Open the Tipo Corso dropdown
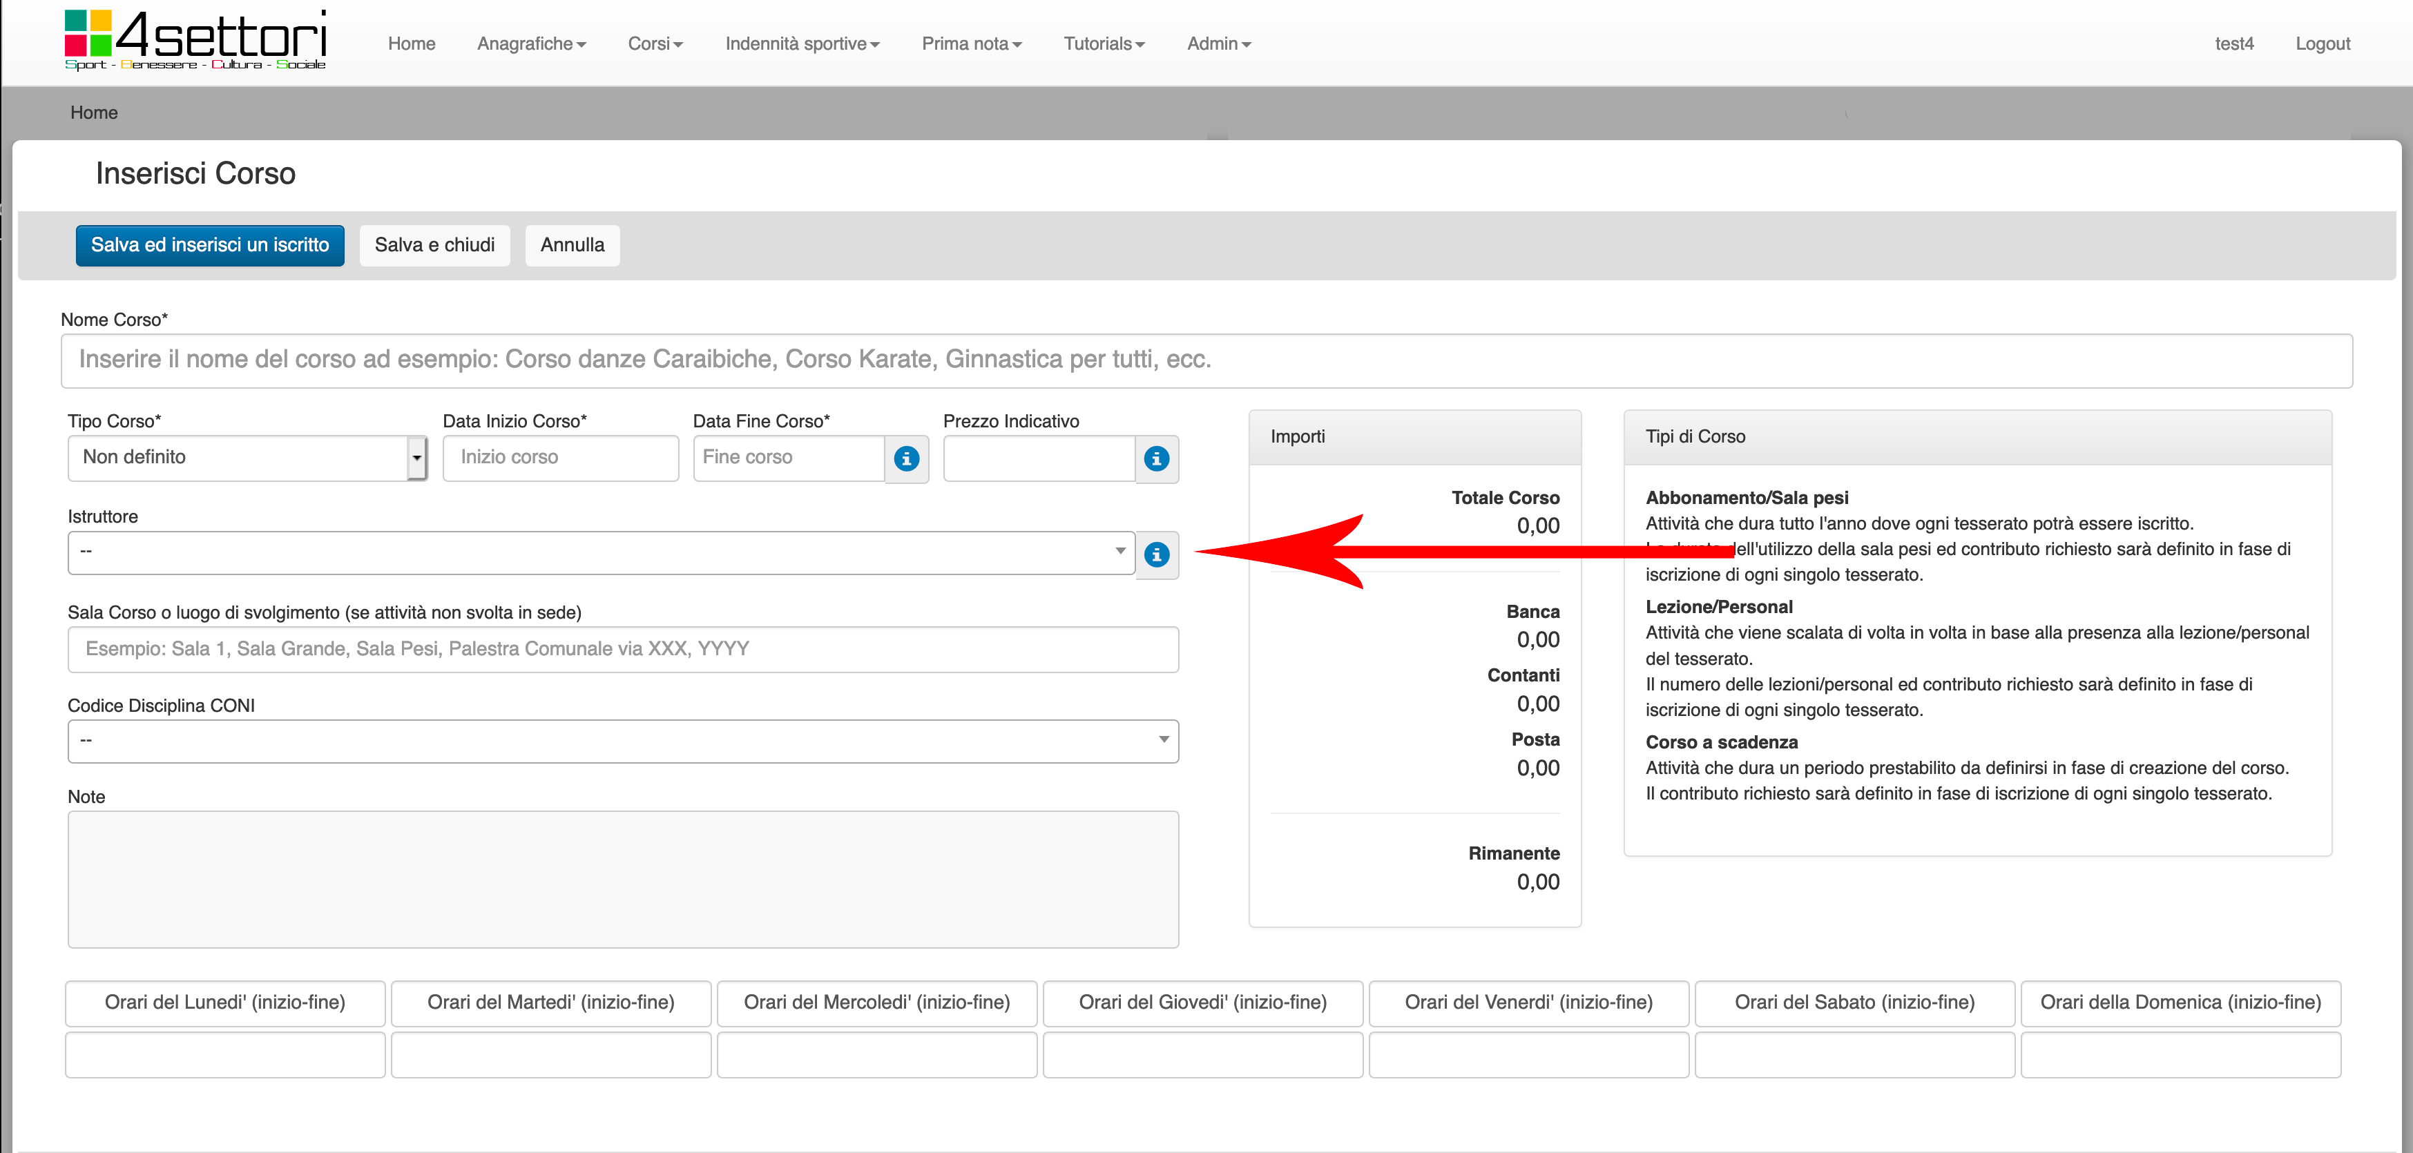 pos(247,458)
